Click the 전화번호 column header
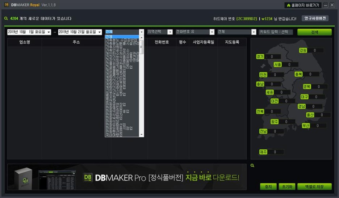Viewport: 339px width, 198px height. point(162,42)
